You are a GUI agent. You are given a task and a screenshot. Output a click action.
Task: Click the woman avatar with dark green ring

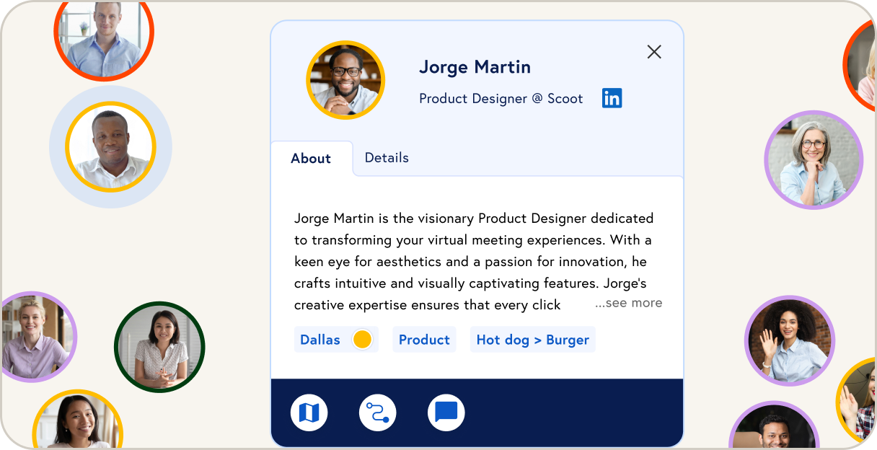tap(159, 347)
